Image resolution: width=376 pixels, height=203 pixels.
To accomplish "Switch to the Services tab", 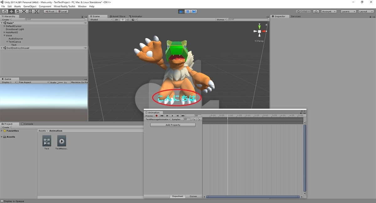I will (x=295, y=16).
